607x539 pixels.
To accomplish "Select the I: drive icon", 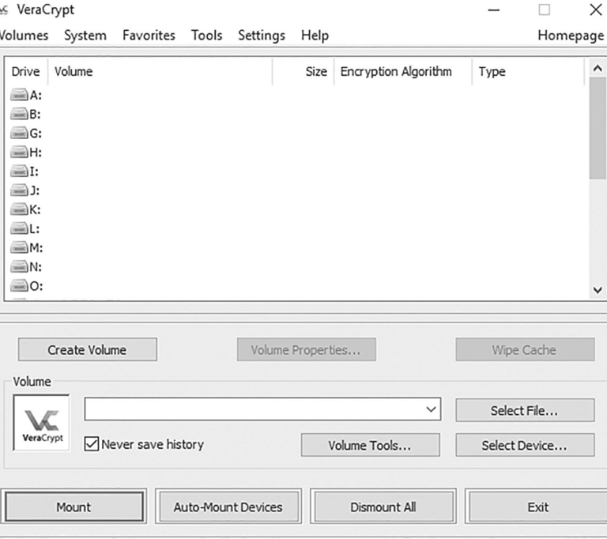I will tap(19, 171).
